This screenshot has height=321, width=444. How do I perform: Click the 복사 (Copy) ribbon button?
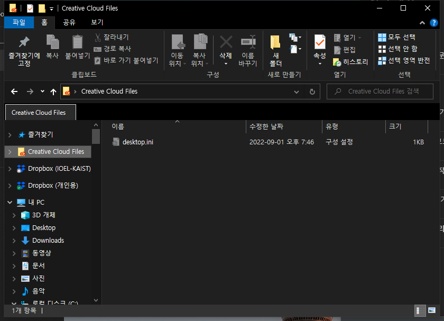tap(53, 47)
